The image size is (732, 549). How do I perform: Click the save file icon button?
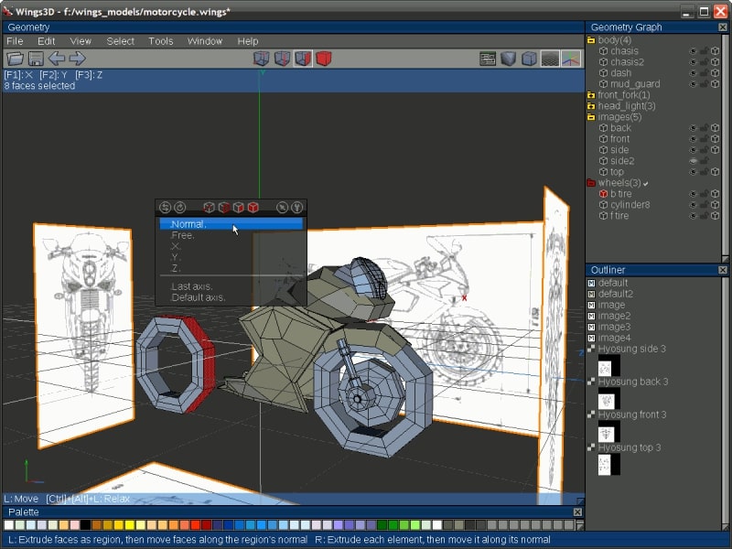tap(36, 58)
